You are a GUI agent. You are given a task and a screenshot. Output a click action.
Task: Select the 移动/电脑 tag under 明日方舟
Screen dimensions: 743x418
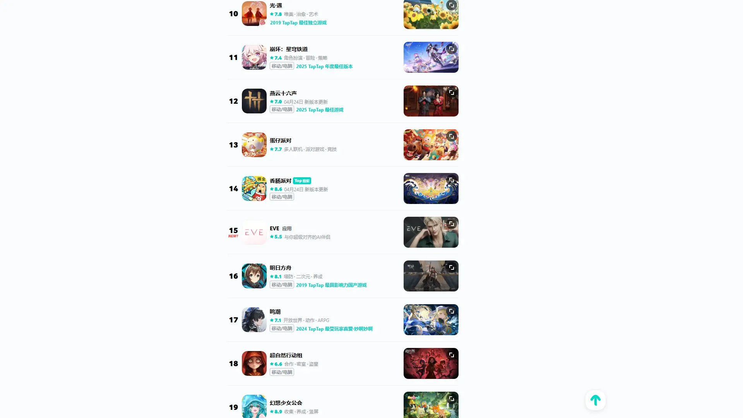point(282,285)
